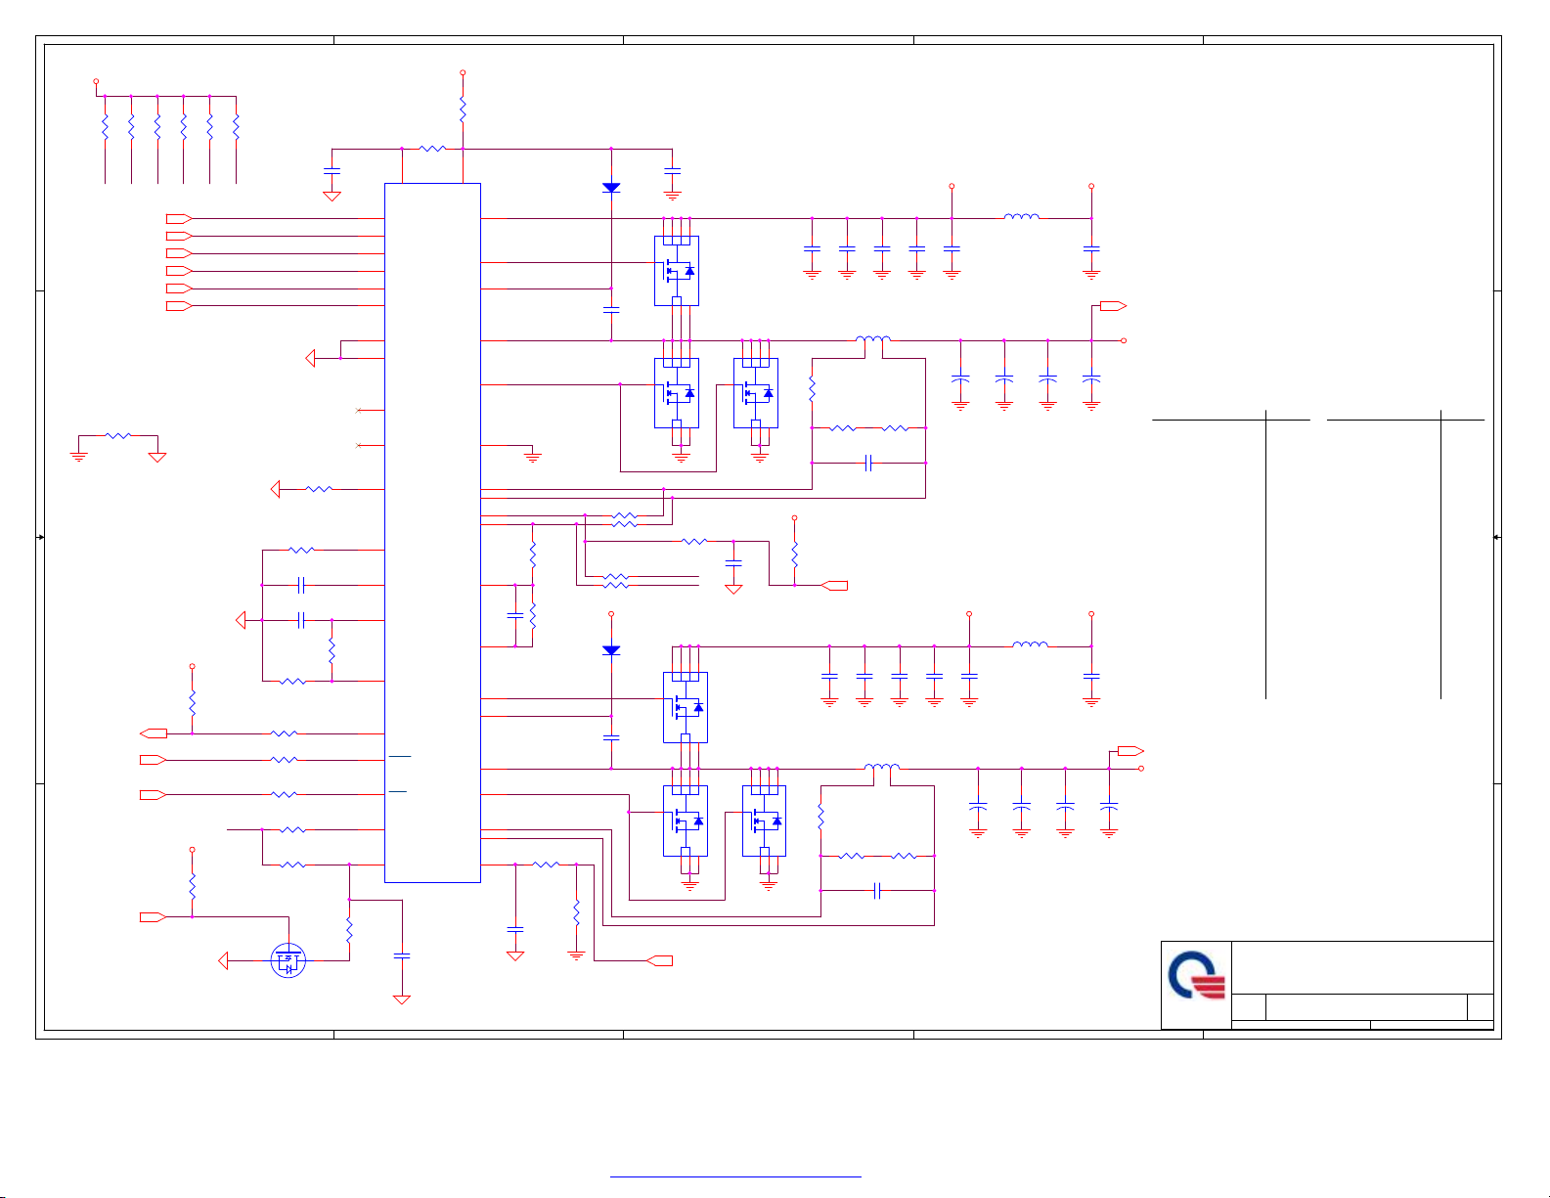The height and width of the screenshot is (1198, 1550).
Task: Select the rightmost of six pull-up resistors
Action: (x=236, y=127)
